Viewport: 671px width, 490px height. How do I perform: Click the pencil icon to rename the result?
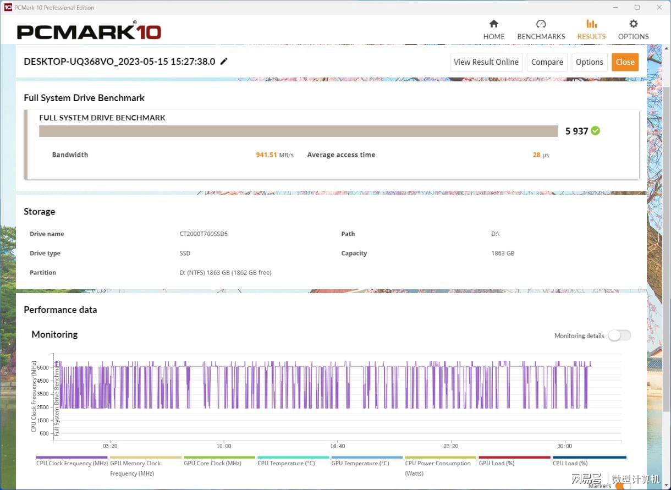(224, 61)
